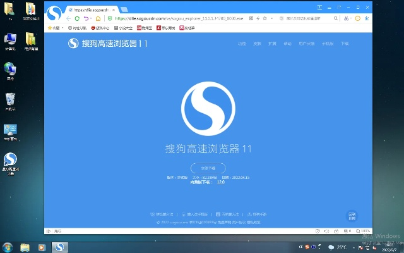Click the Sogou logo in the page header

point(73,44)
